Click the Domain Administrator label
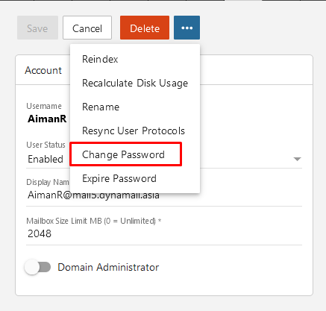Image resolution: width=326 pixels, height=311 pixels. 108,267
